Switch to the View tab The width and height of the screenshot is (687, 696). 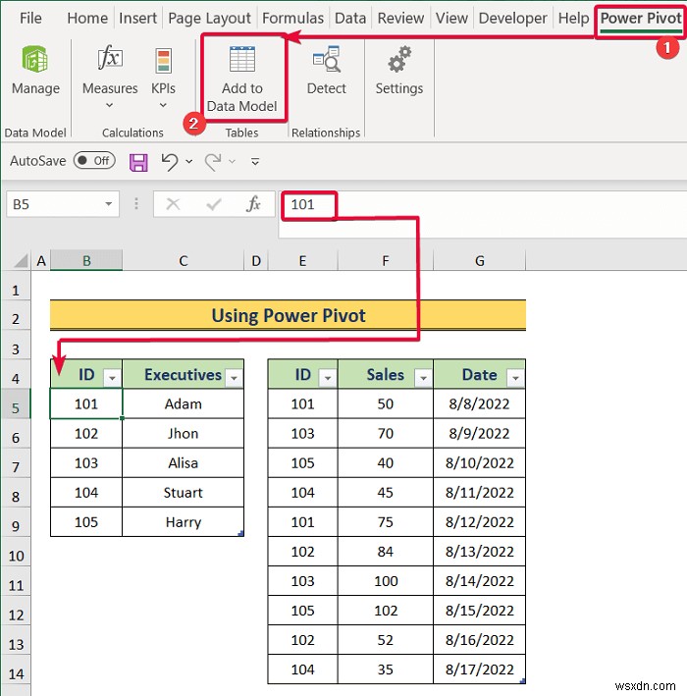point(451,19)
